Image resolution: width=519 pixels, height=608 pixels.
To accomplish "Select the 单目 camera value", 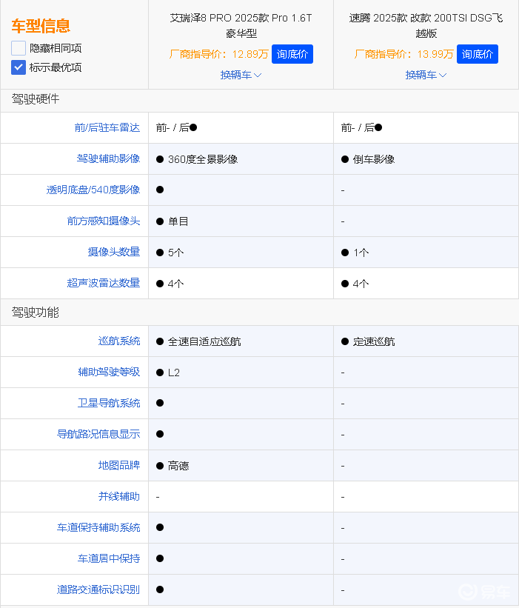I will pyautogui.click(x=178, y=221).
